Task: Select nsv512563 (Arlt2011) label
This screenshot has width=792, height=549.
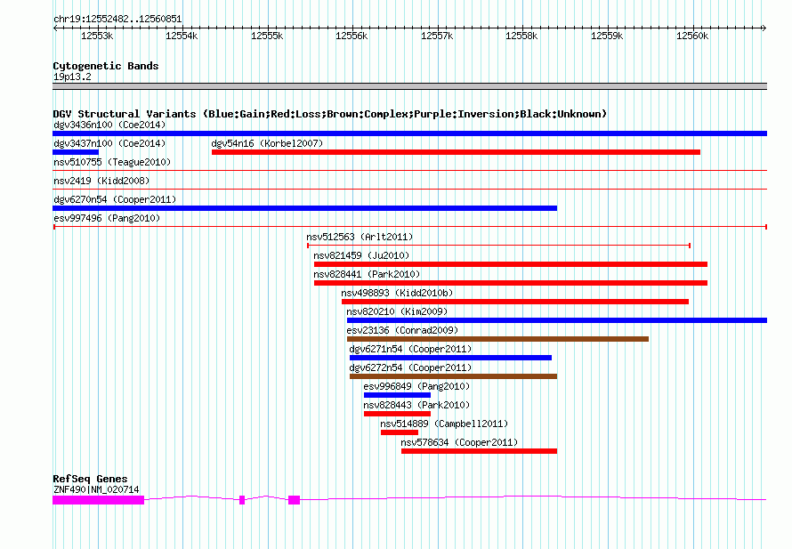Action: (x=360, y=237)
